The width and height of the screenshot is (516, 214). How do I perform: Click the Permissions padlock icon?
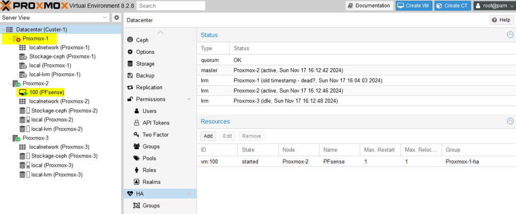click(130, 99)
